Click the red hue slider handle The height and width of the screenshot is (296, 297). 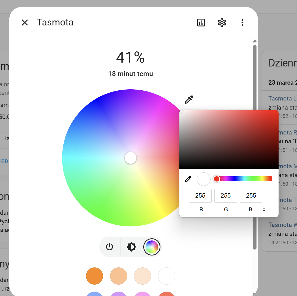point(217,179)
